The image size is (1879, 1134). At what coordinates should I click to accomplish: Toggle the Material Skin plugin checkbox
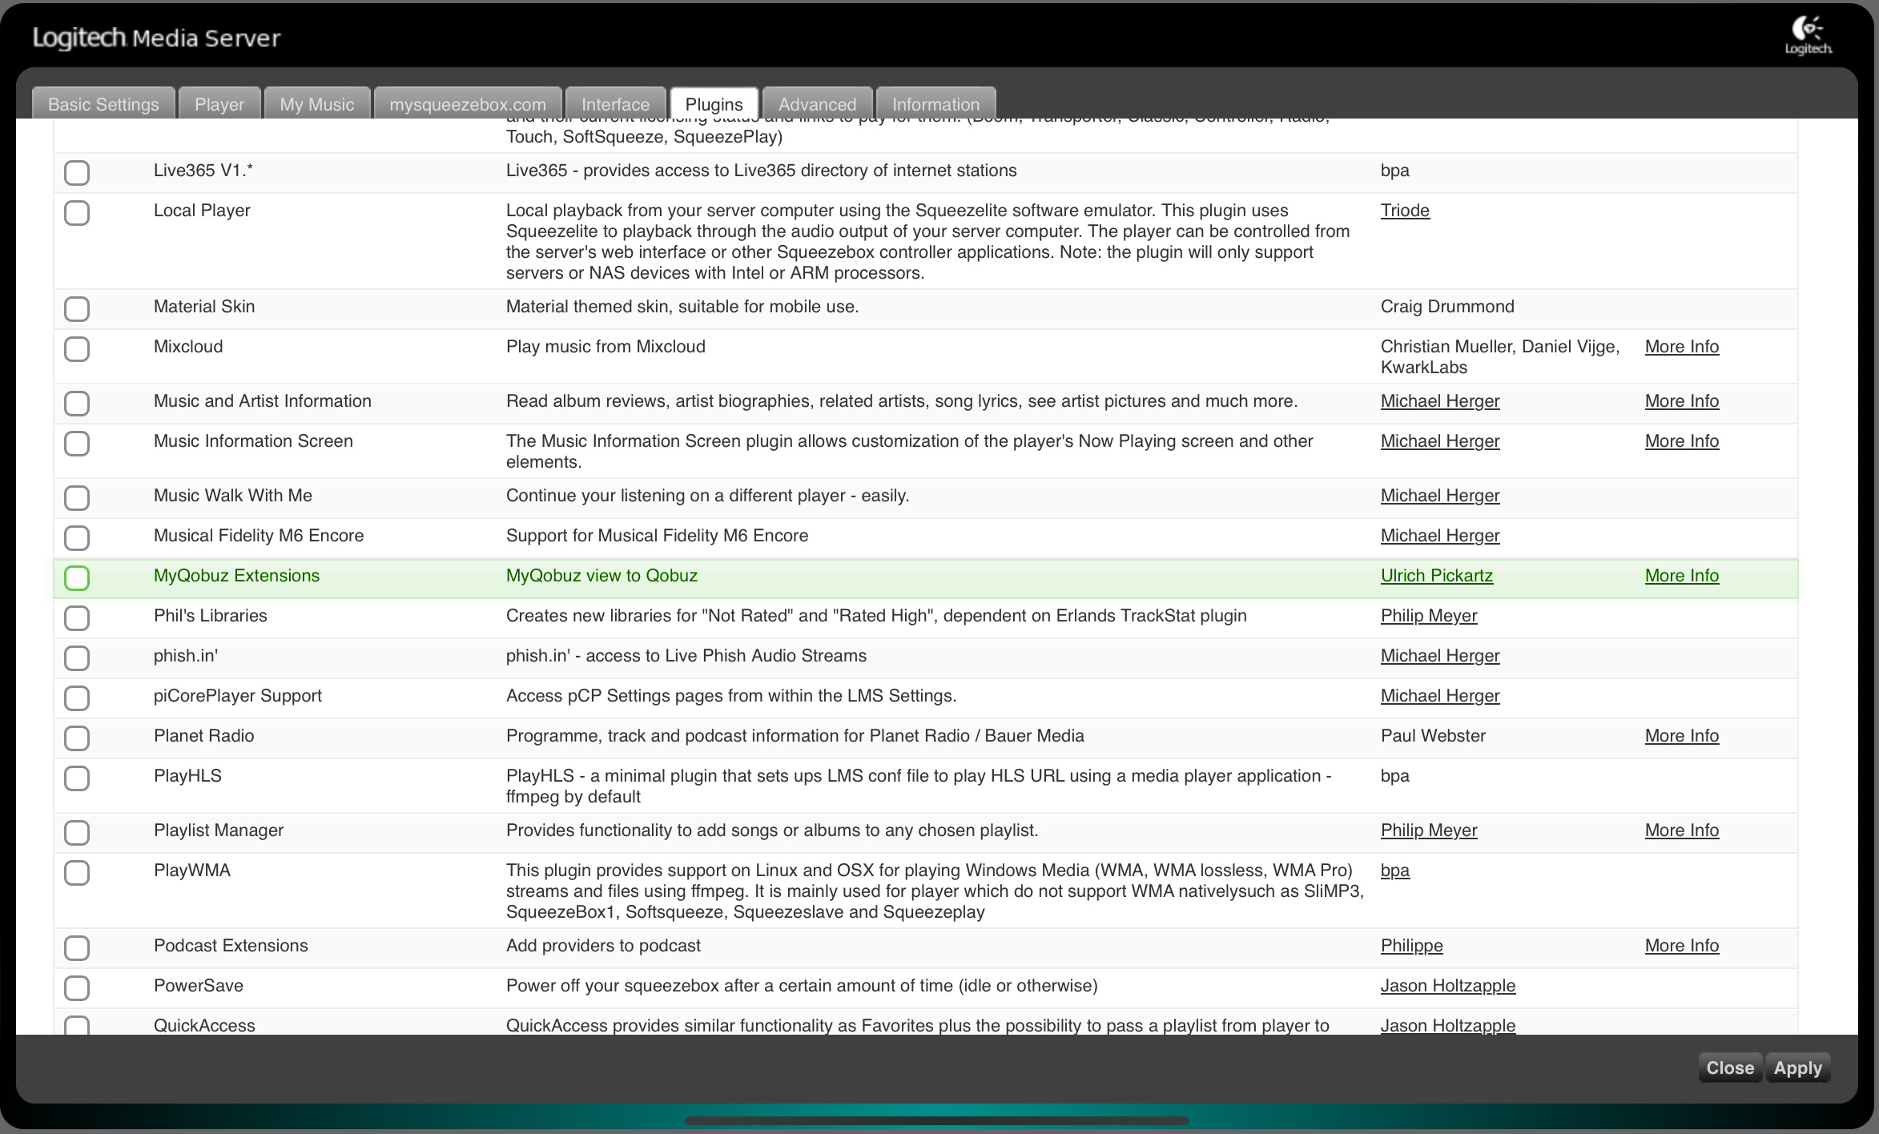pos(77,308)
